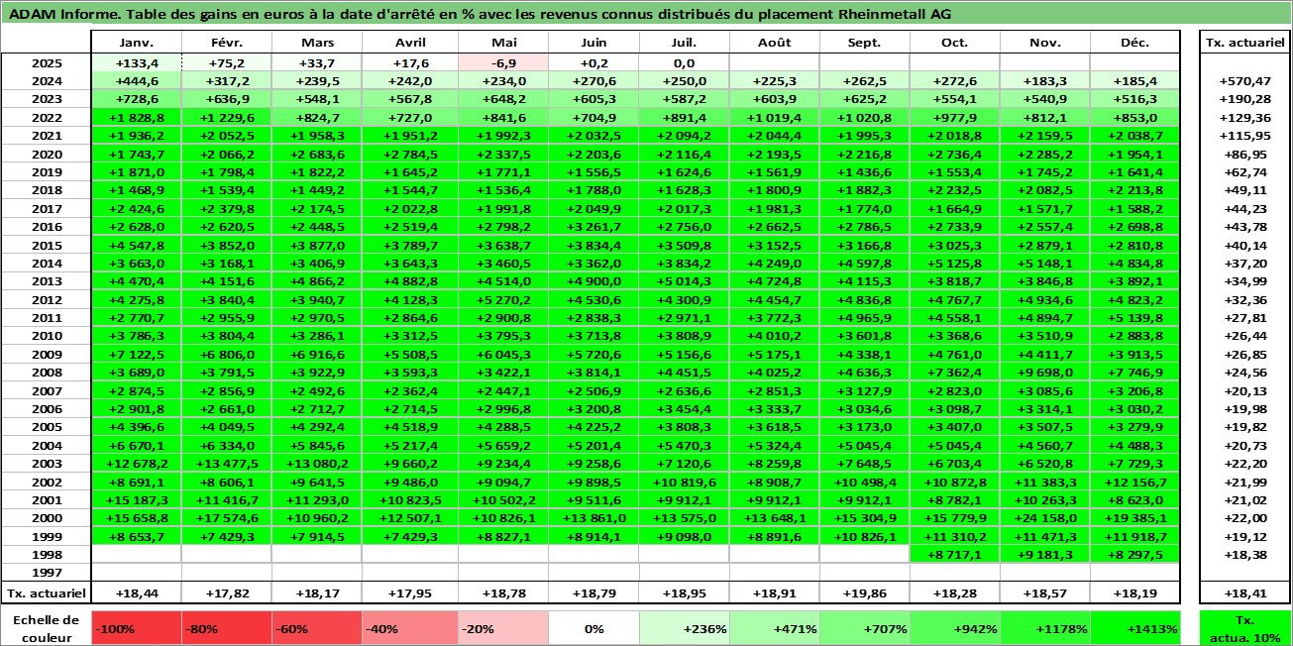The height and width of the screenshot is (646, 1293).
Task: Click the '+570,47' Tx. actuariel value
Action: pos(1243,81)
